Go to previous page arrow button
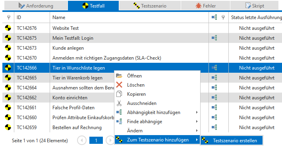This screenshot has width=282, height=149. 82,140
